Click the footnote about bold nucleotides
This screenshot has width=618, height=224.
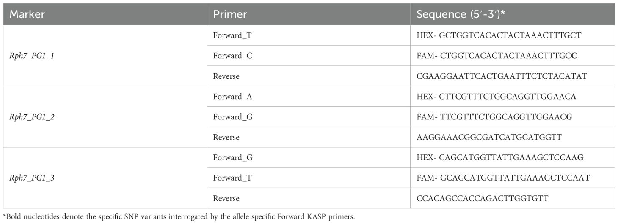coord(177,217)
